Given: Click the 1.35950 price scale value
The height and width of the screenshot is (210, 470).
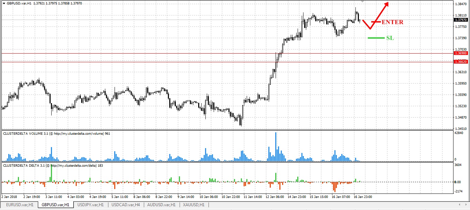Looking at the screenshot, I should [461, 84].
